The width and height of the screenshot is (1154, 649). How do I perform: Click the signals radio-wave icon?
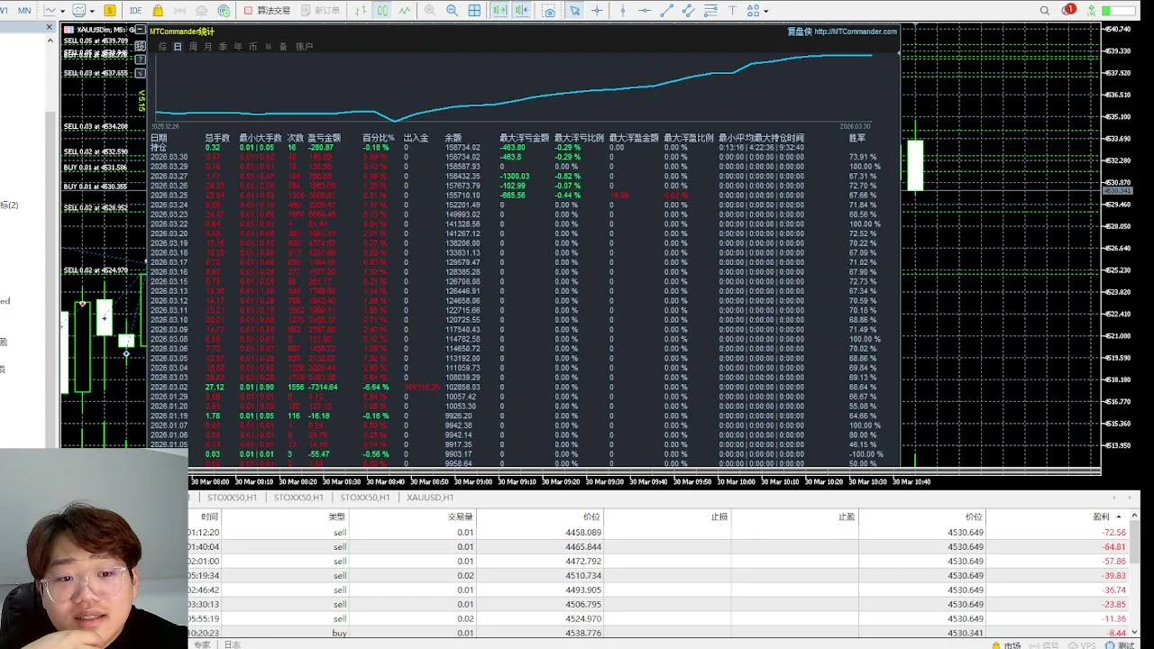tap(180, 11)
